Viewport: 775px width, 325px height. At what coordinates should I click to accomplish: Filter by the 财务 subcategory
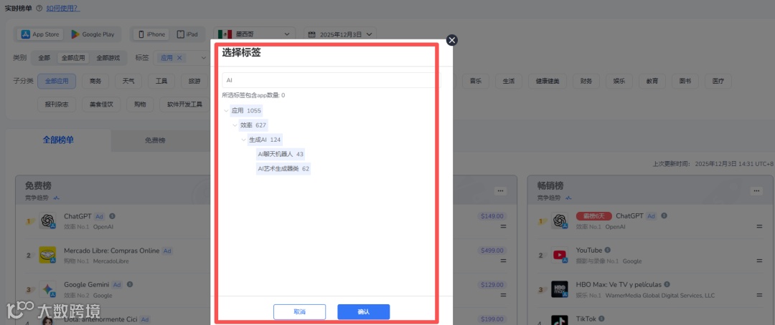click(x=586, y=82)
